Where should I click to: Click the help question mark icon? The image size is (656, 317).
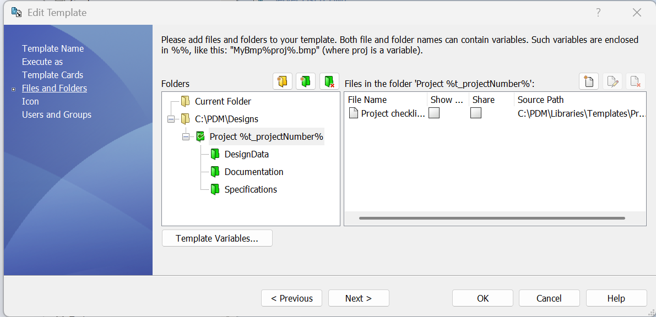[598, 13]
